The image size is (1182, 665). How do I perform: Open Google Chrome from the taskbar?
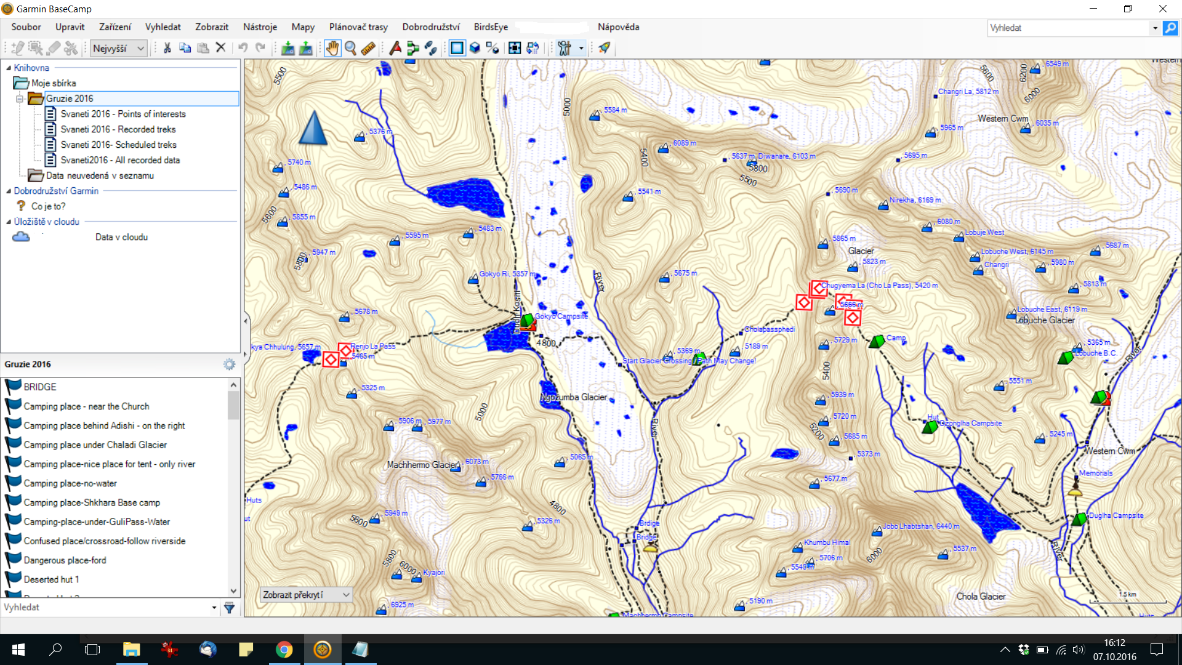(284, 650)
